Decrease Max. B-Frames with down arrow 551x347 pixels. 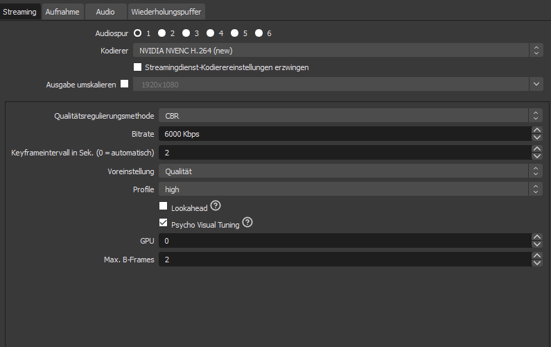536,264
